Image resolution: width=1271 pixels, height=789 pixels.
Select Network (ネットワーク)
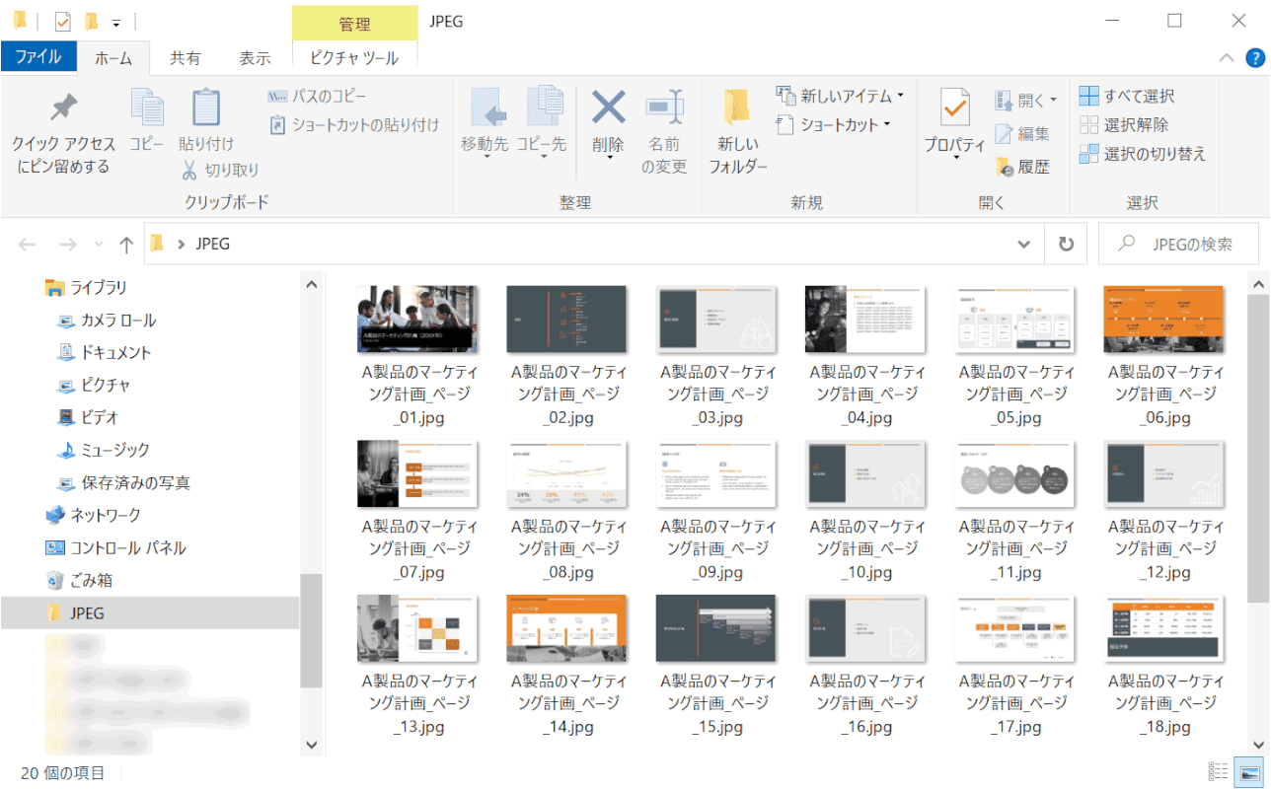[x=94, y=515]
